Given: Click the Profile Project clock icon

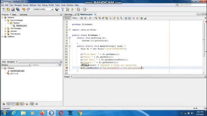Looking at the screenshot, I should (85, 9).
